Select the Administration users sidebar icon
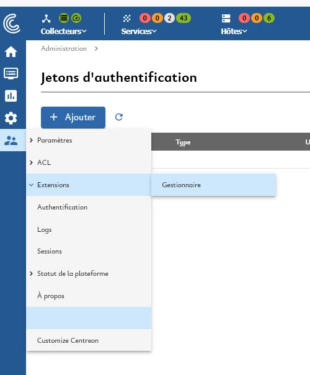The height and width of the screenshot is (375, 310). (11, 140)
